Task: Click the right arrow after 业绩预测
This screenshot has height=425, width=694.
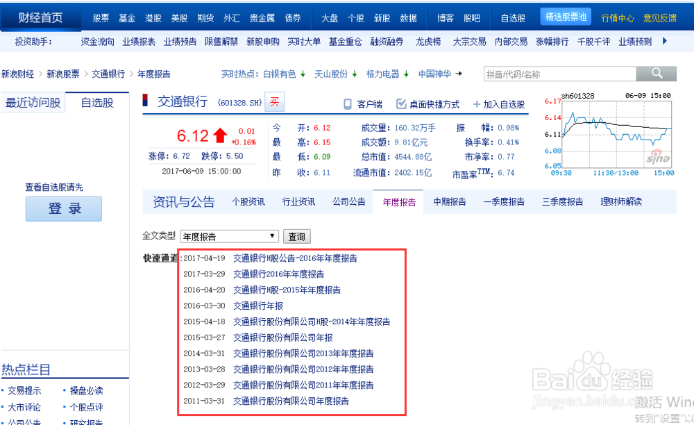Action: (x=664, y=41)
